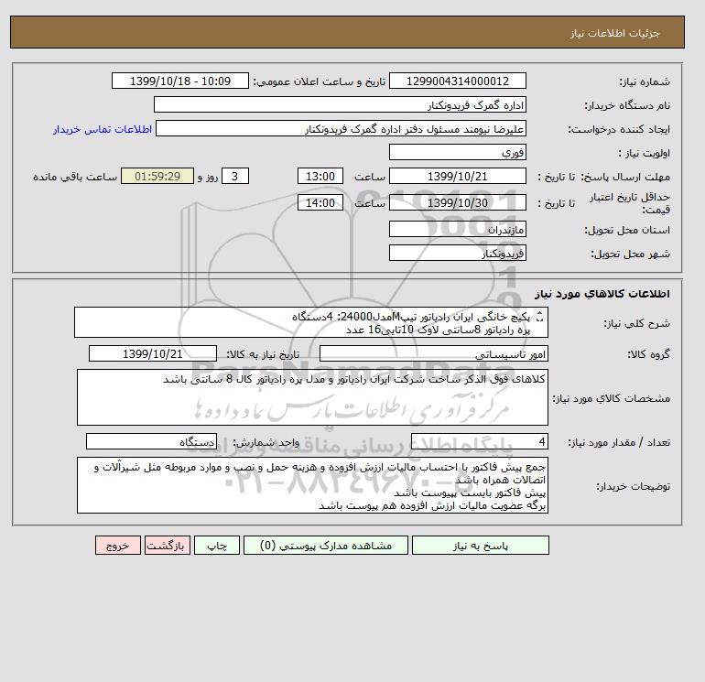The height and width of the screenshot is (682, 705).
Task: Click the اولویت نیاز label
Action: pyautogui.click(x=644, y=153)
